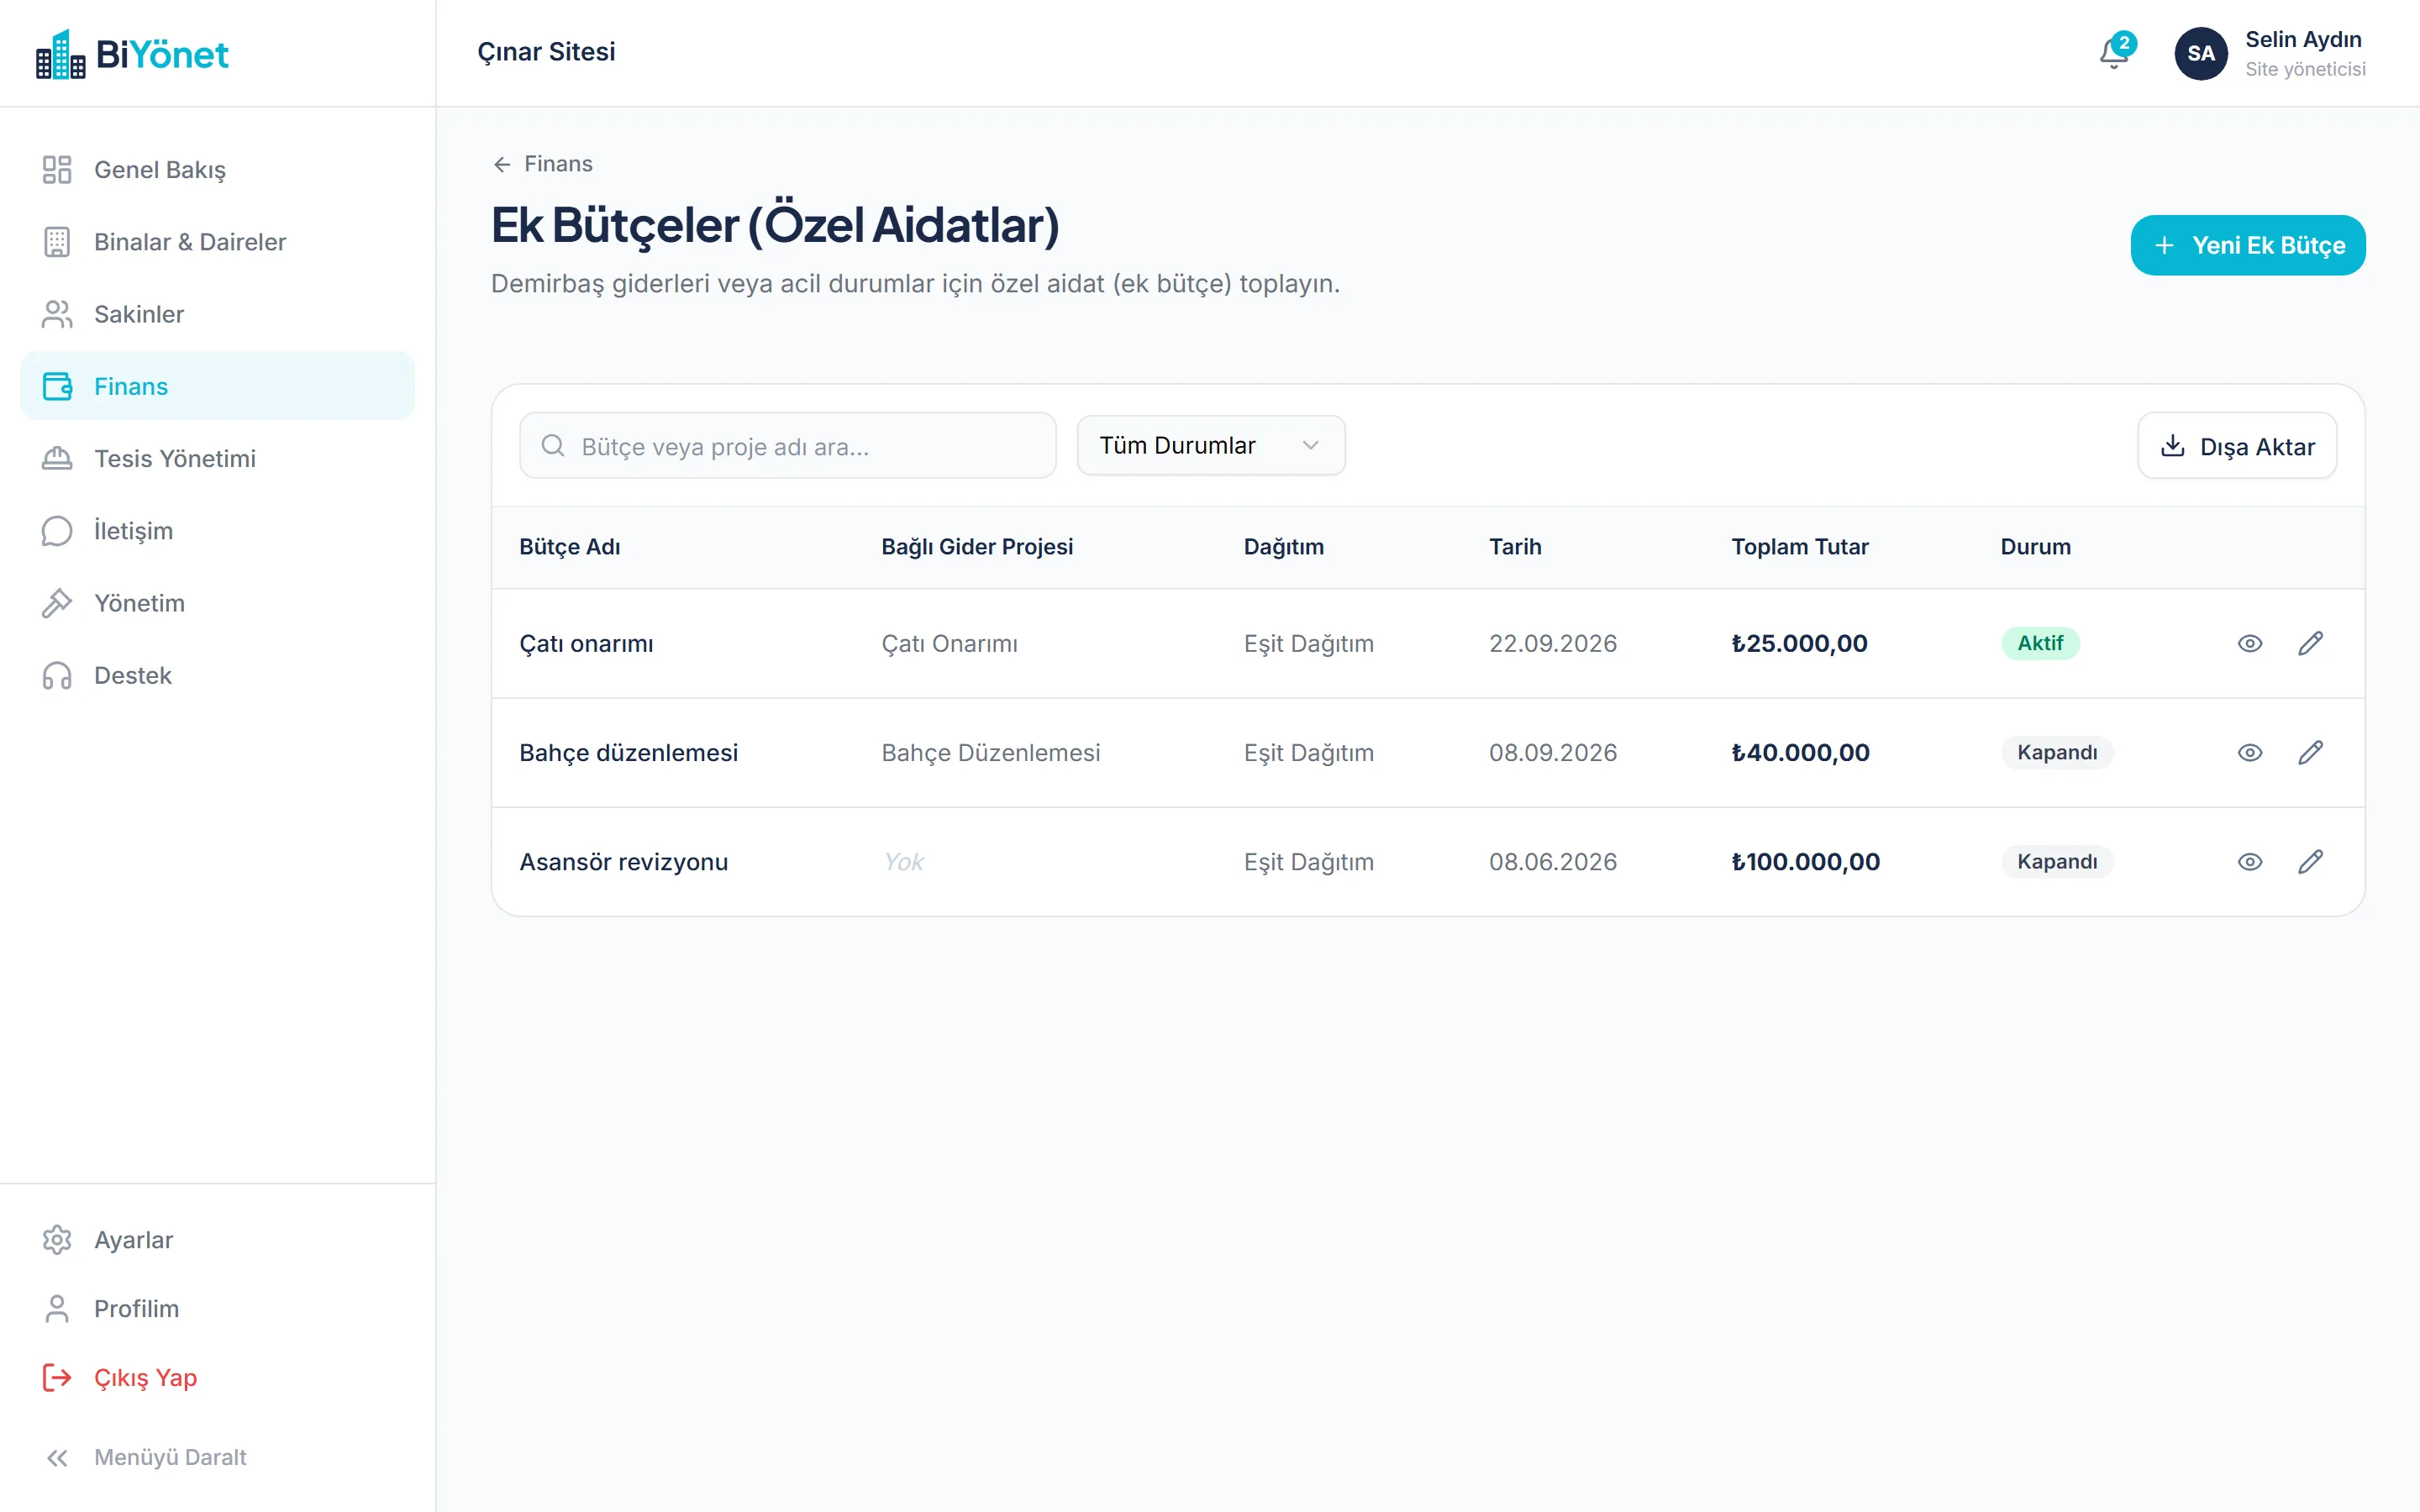
Task: Edit the Çatı onarımı budget pencil icon
Action: click(2310, 643)
